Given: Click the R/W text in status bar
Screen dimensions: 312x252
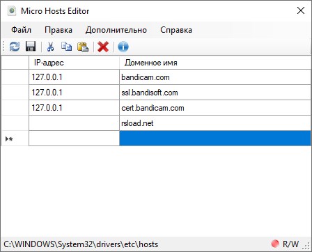Looking at the screenshot, I should tap(291, 244).
